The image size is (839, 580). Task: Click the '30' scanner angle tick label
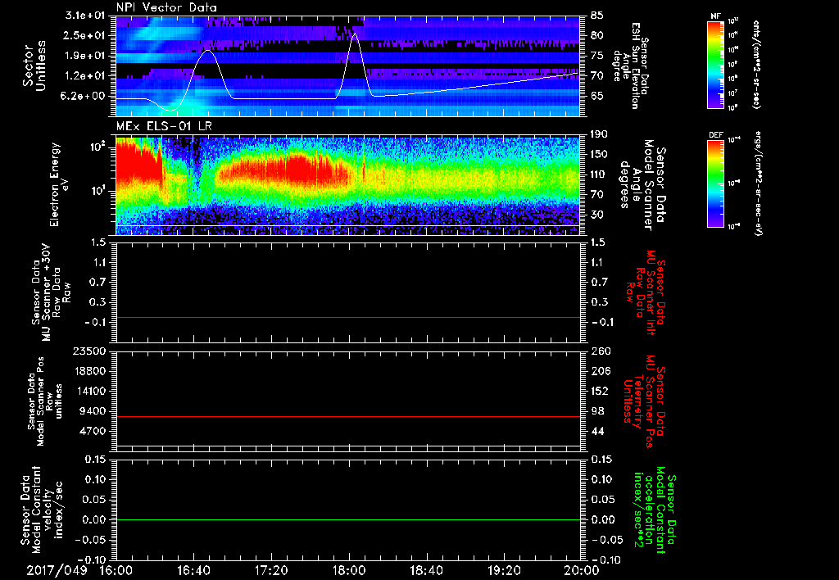pyautogui.click(x=597, y=215)
